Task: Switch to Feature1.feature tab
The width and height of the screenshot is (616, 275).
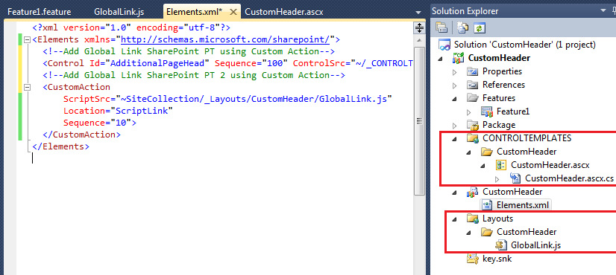Action: 40,12
